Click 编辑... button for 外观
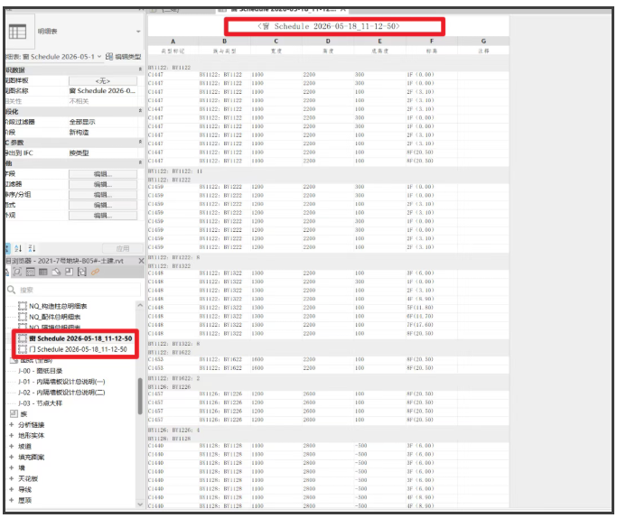 [103, 216]
